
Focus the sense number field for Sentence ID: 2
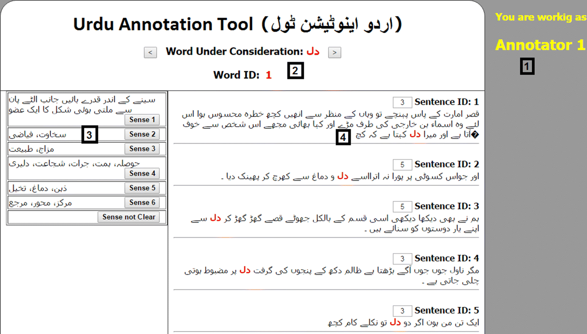coord(402,164)
